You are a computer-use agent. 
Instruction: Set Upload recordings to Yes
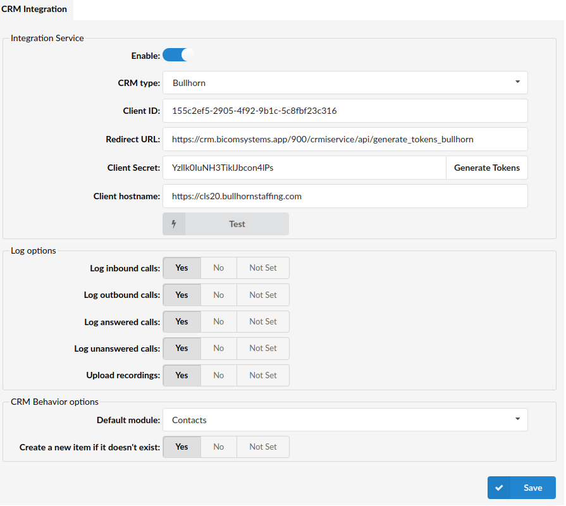point(182,375)
